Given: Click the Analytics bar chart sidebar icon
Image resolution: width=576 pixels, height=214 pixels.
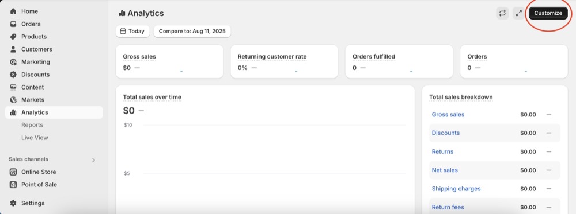Looking at the screenshot, I should tap(13, 112).
